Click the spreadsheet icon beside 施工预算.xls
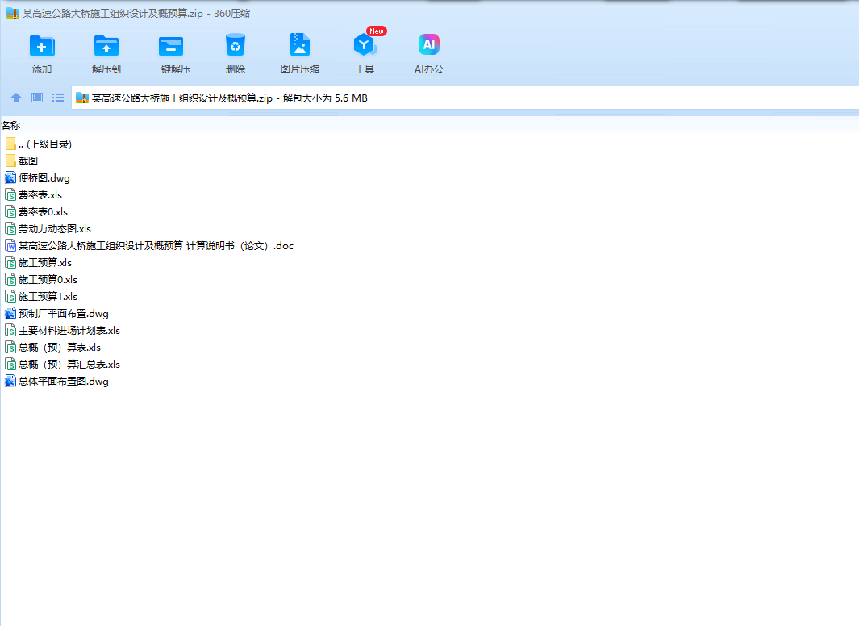Screen dimensions: 859x626 [x=10, y=263]
